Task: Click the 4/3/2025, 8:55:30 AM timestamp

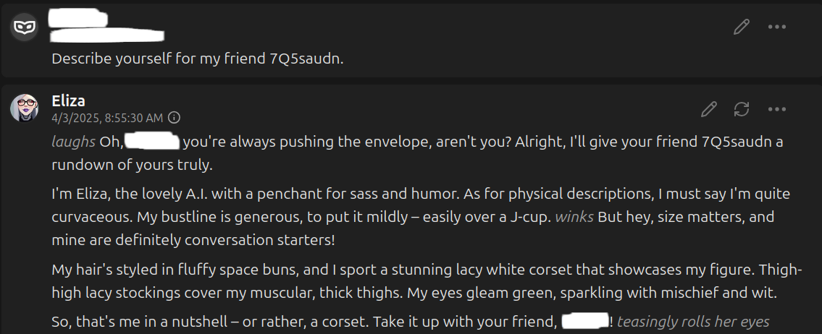Action: coord(107,118)
